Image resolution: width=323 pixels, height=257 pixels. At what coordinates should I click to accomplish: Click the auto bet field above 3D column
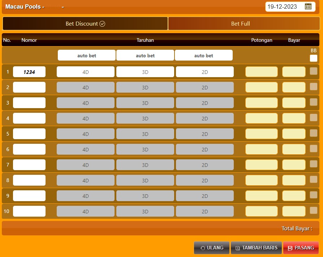(x=145, y=56)
